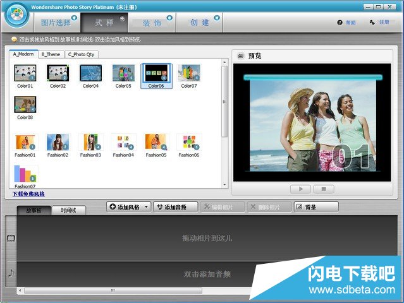
Task: Click the 注册 text link
Action: click(x=384, y=22)
